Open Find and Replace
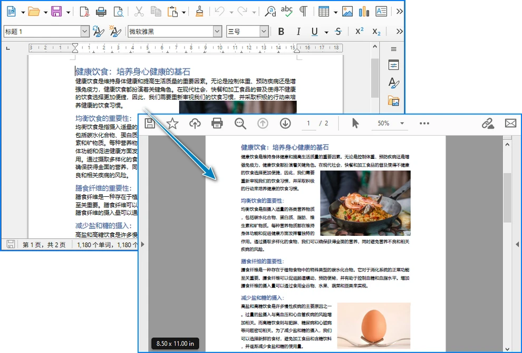This screenshot has width=522, height=353. 270,11
